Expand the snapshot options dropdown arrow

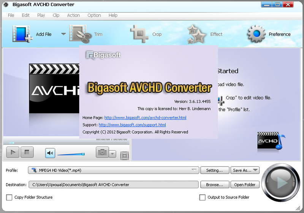pos(112,154)
